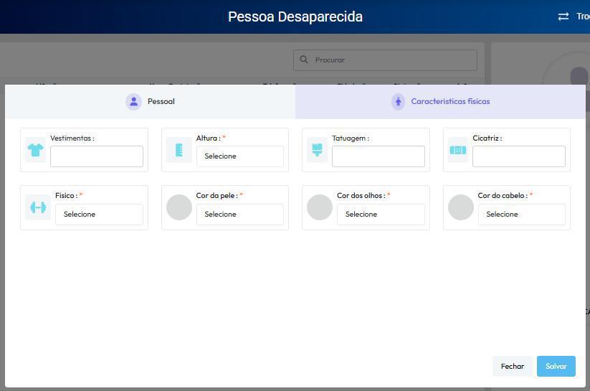Viewport: 590px width, 391px height.
Task: Open the Cor da pele dropdown
Action: [x=239, y=215]
